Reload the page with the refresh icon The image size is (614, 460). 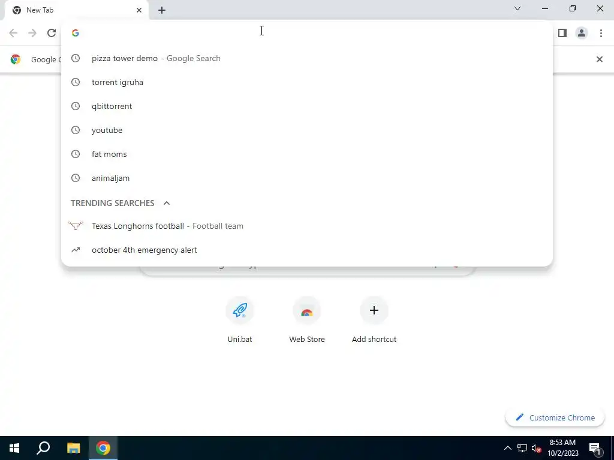(x=52, y=33)
